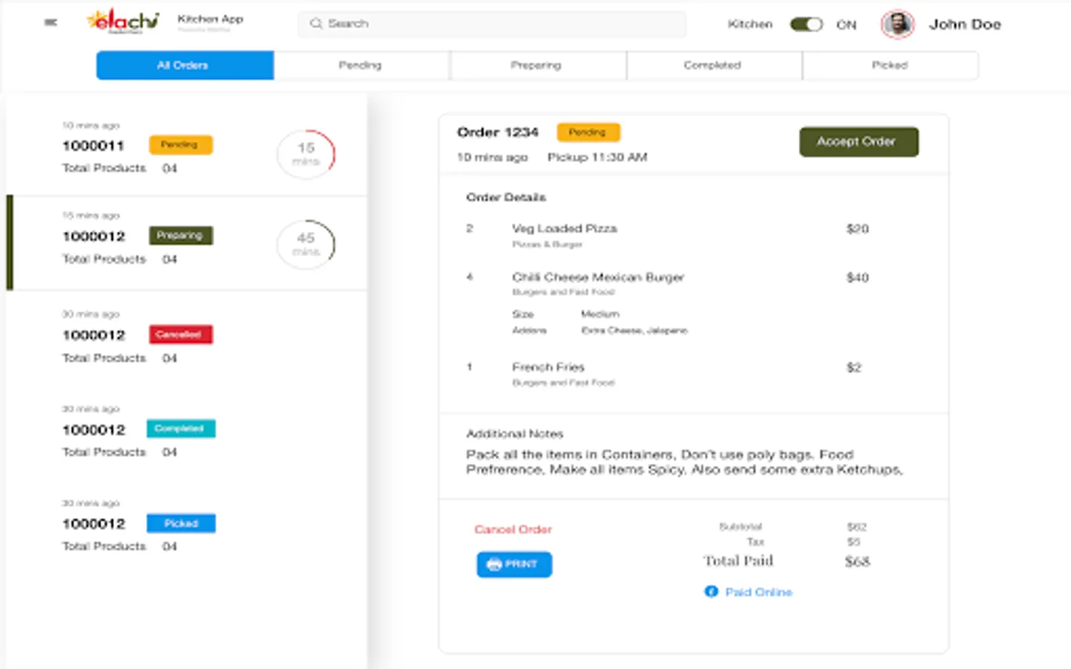
Task: Click the 45 mins timer circle
Action: [306, 244]
